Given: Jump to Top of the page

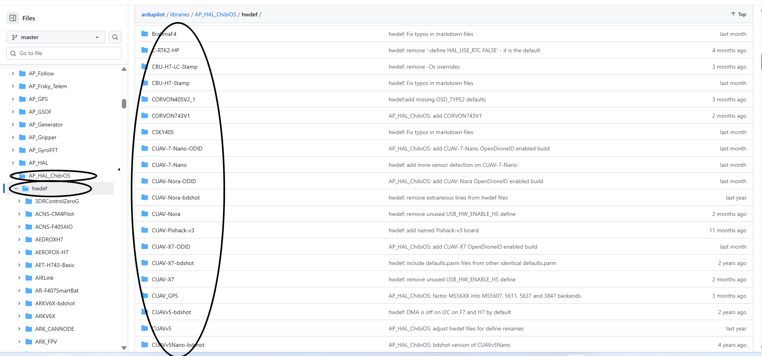Looking at the screenshot, I should [x=738, y=14].
